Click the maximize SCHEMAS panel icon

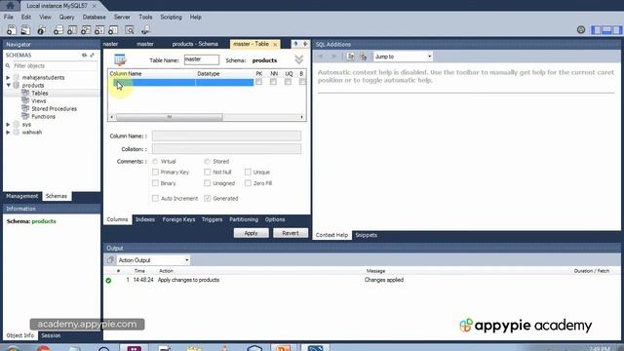(x=93, y=56)
